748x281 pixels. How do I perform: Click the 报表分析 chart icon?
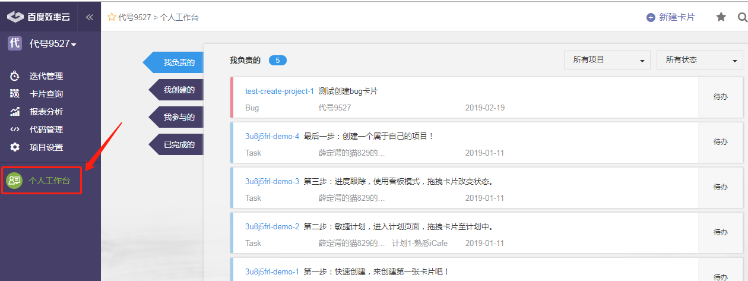(15, 112)
